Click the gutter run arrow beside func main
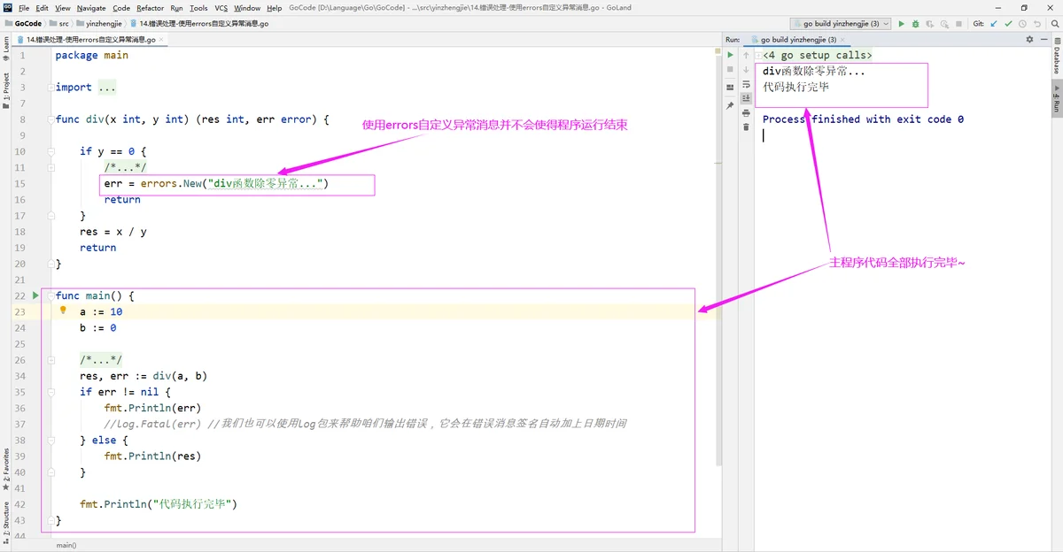This screenshot has width=1063, height=552. [x=35, y=295]
